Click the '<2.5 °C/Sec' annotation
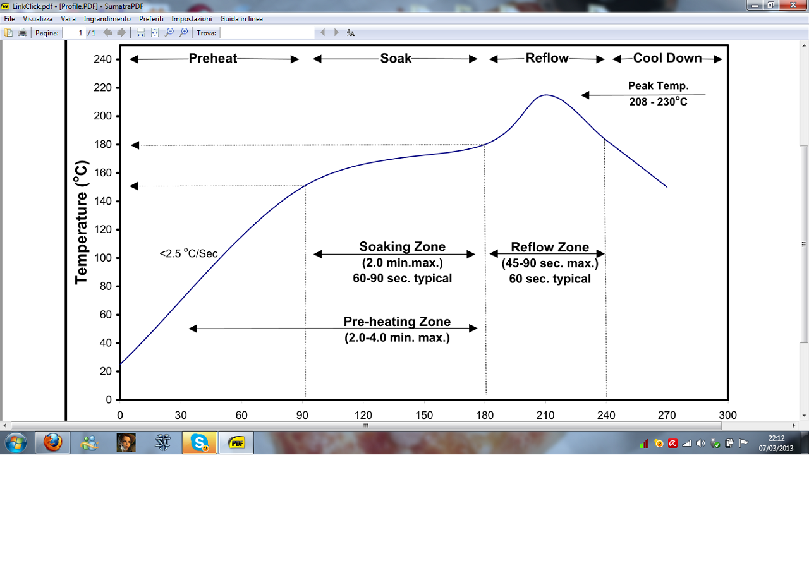The height and width of the screenshot is (568, 809). tap(188, 253)
